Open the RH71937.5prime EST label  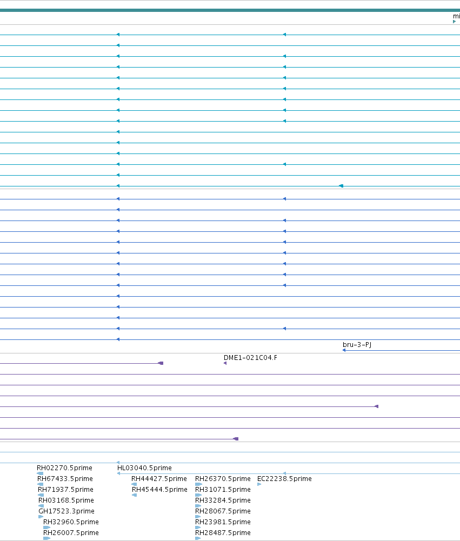coord(65,489)
